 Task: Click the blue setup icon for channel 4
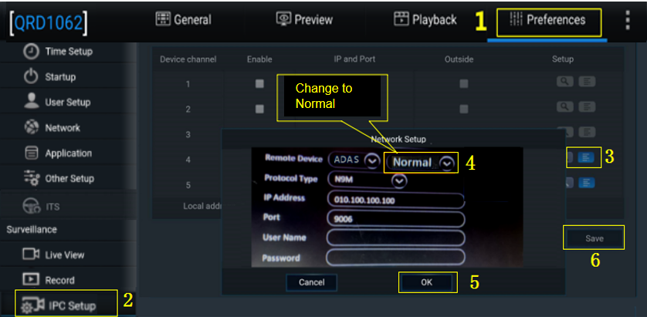(x=587, y=157)
